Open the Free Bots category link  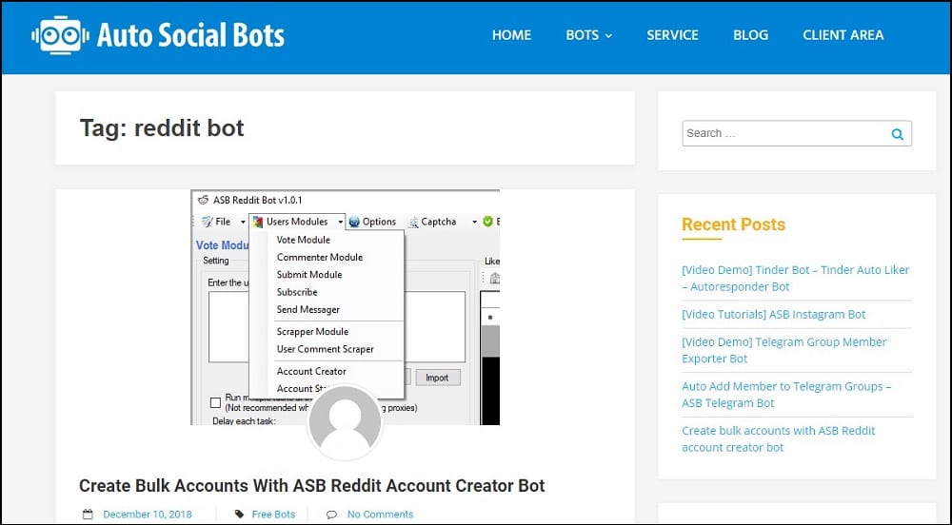(x=273, y=515)
